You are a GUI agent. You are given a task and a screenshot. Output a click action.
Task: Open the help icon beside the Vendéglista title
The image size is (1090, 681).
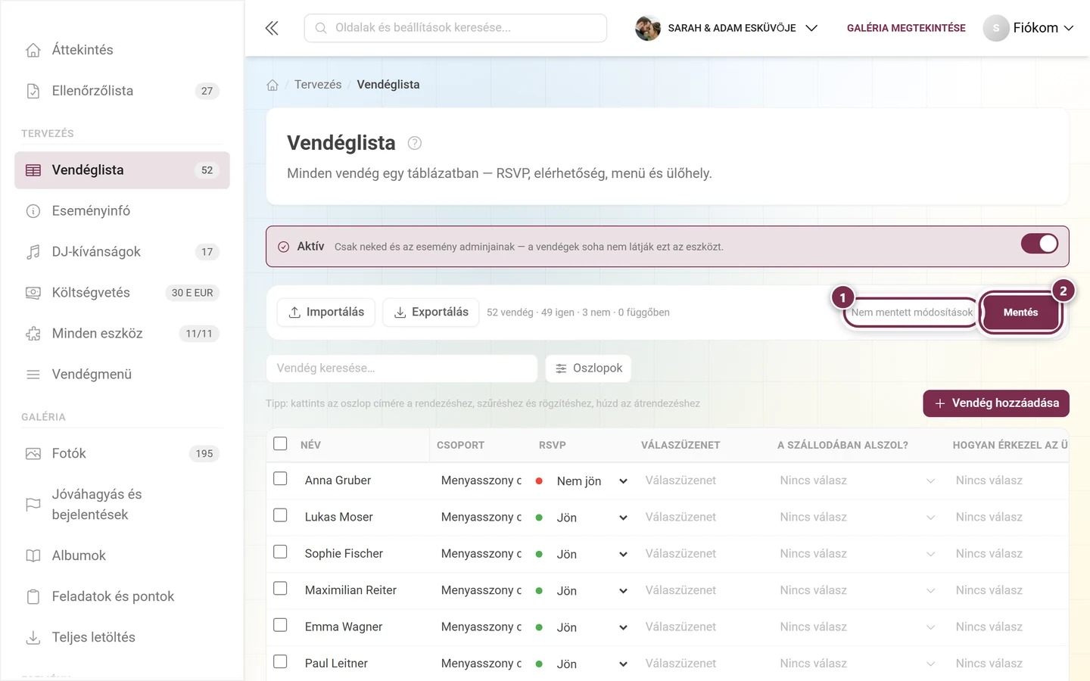coord(415,143)
